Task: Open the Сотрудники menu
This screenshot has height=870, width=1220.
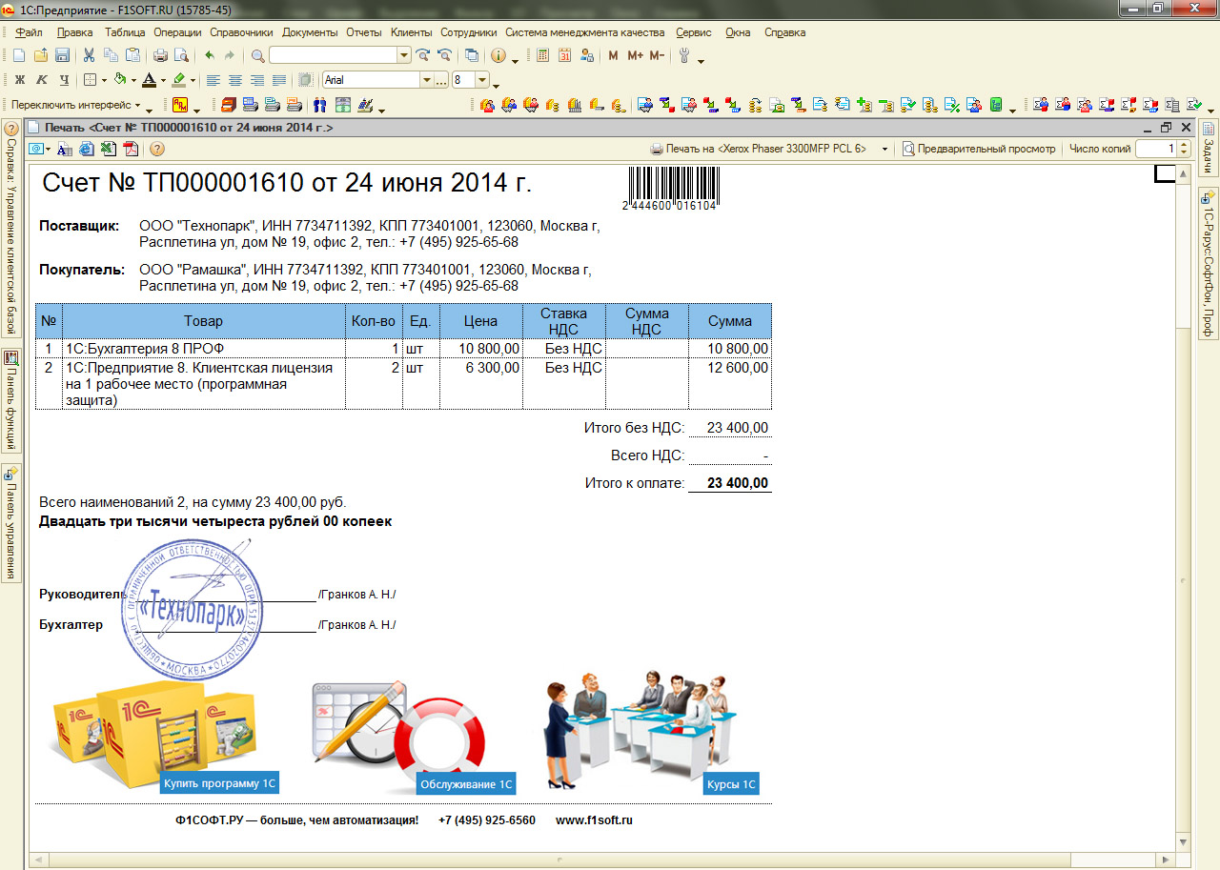Action: (x=469, y=32)
